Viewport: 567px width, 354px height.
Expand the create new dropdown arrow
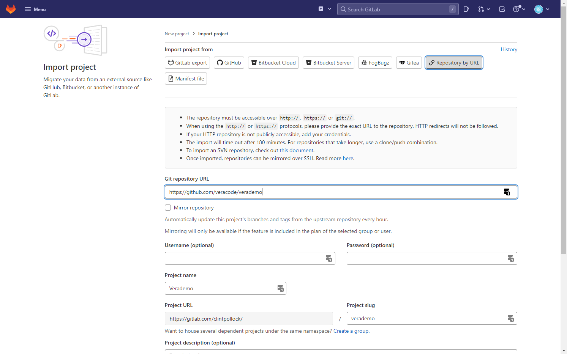(330, 9)
